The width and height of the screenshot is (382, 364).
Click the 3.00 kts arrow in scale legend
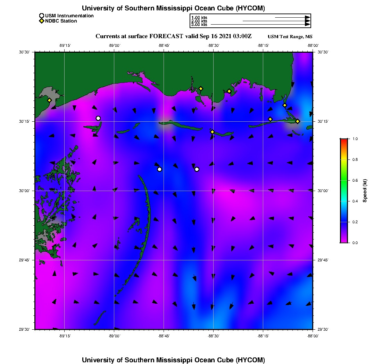point(260,24)
